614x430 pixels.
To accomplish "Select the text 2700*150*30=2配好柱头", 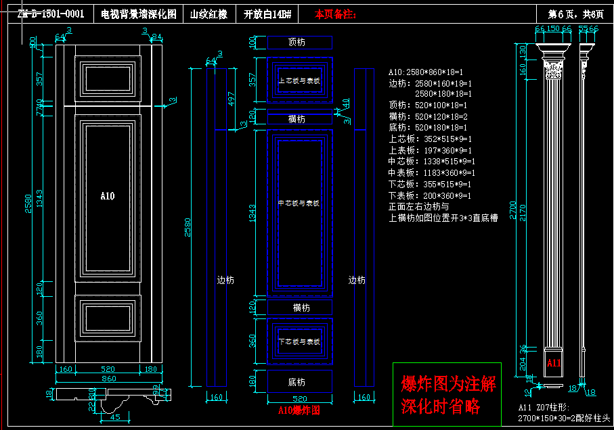I will point(564,418).
